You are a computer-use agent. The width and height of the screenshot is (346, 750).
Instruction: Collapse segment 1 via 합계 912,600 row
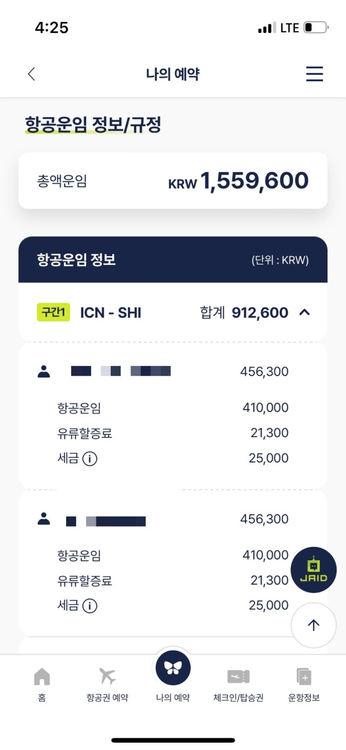[244, 312]
